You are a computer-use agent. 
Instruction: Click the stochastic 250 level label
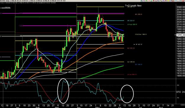pyautogui.click(x=178, y=85)
